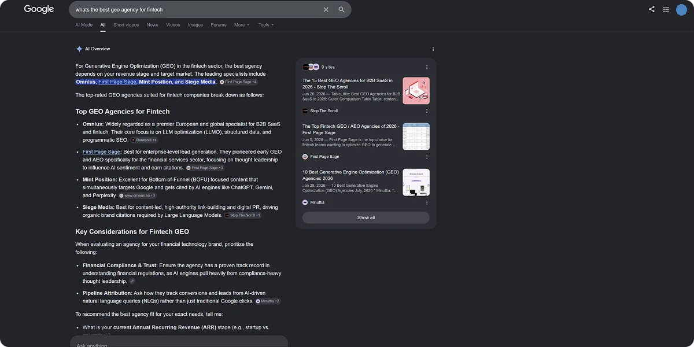Open the First Page Sage link in intro paragraph

117,82
